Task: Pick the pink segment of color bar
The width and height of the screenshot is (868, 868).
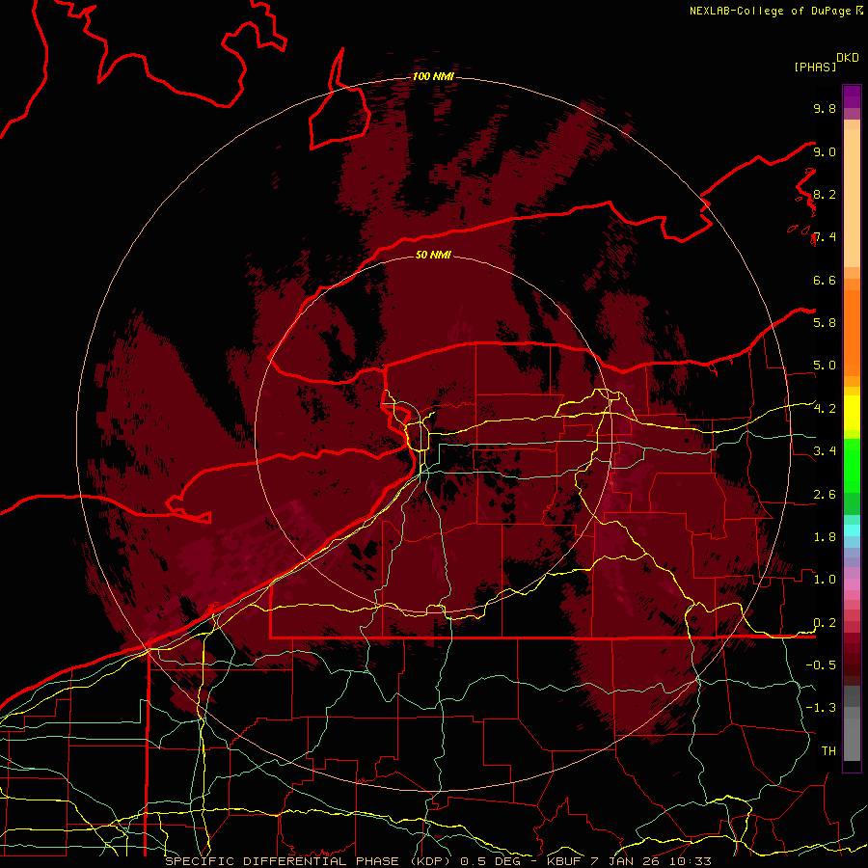Action: [x=852, y=584]
